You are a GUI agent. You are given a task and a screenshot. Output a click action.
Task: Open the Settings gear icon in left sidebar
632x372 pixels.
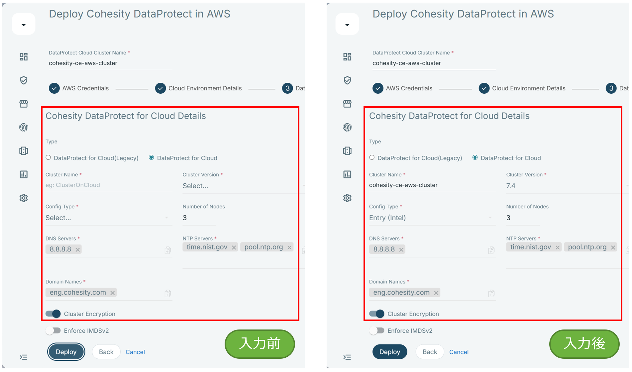tap(24, 198)
